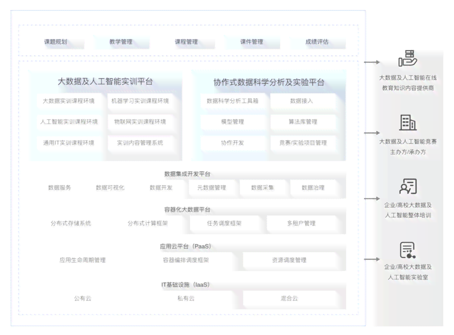Click 大数据及人工智能竞赛主办方/承办方 label

(408, 147)
